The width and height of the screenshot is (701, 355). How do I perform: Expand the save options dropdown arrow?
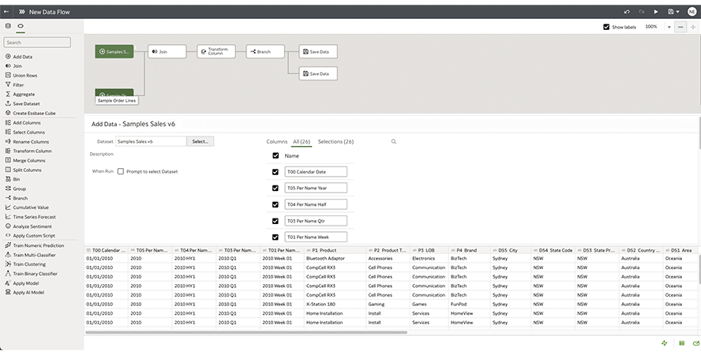click(x=680, y=12)
